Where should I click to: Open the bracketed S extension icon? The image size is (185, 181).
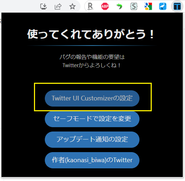pos(134,6)
